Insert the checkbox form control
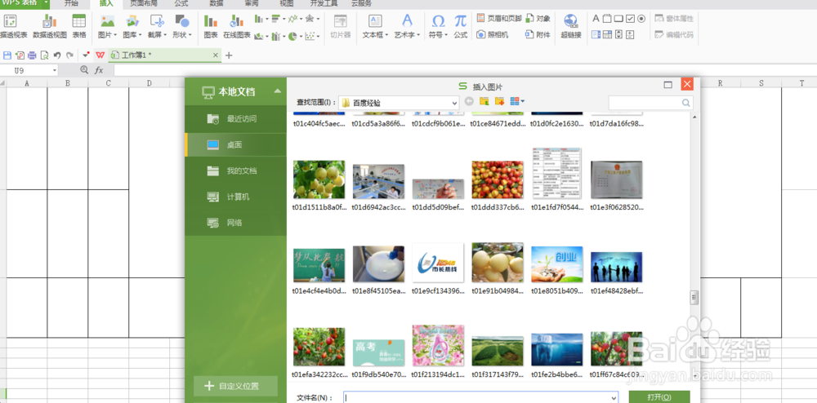817x403 pixels. pyautogui.click(x=630, y=19)
